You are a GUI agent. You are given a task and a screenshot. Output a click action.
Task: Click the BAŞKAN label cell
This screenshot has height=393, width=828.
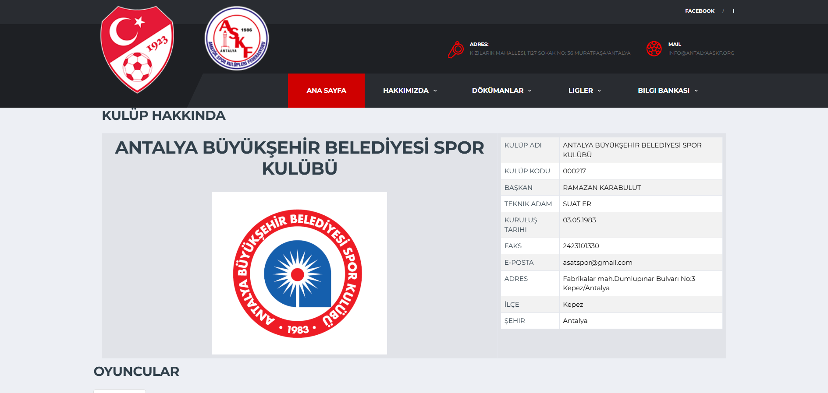click(530, 188)
